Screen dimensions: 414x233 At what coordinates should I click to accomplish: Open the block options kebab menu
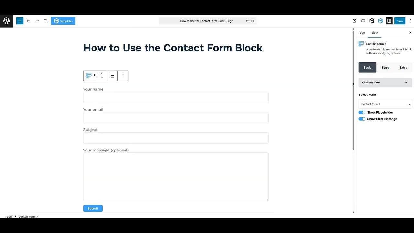(123, 75)
